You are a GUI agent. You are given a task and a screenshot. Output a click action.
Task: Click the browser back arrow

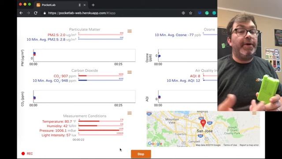[x=21, y=13]
